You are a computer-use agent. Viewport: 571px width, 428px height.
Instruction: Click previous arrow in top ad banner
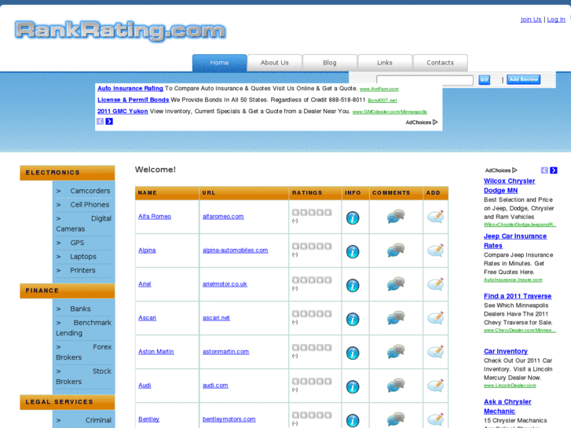101,121
